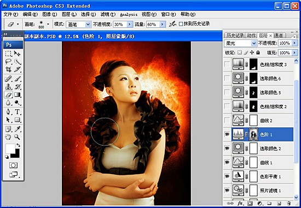The height and width of the screenshot is (208, 301).
Task: Select the Pen tool
Action: (8, 112)
